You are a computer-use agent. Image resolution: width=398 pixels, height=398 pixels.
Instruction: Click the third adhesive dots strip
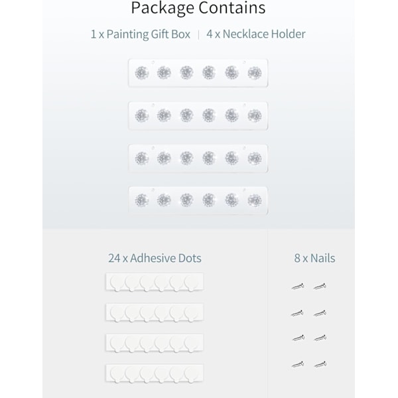coord(155,343)
